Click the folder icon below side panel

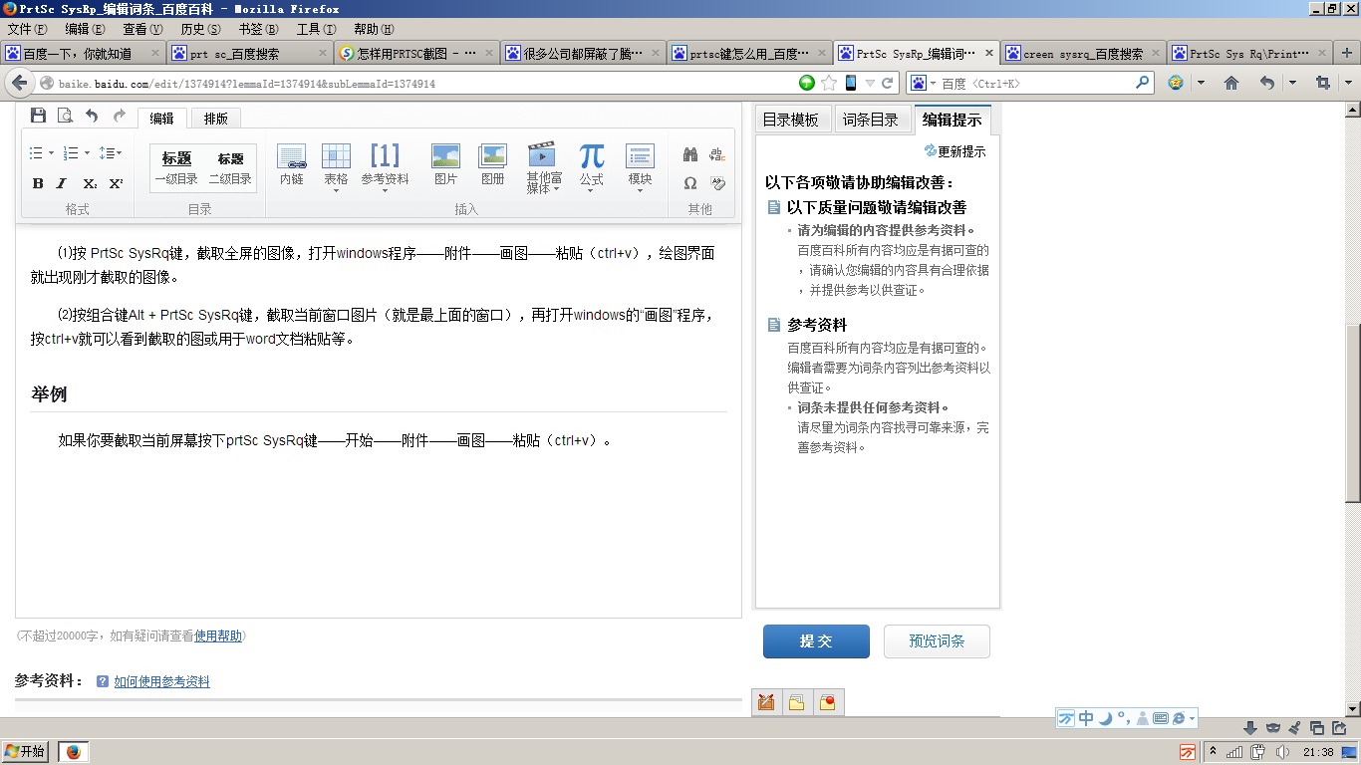[796, 702]
